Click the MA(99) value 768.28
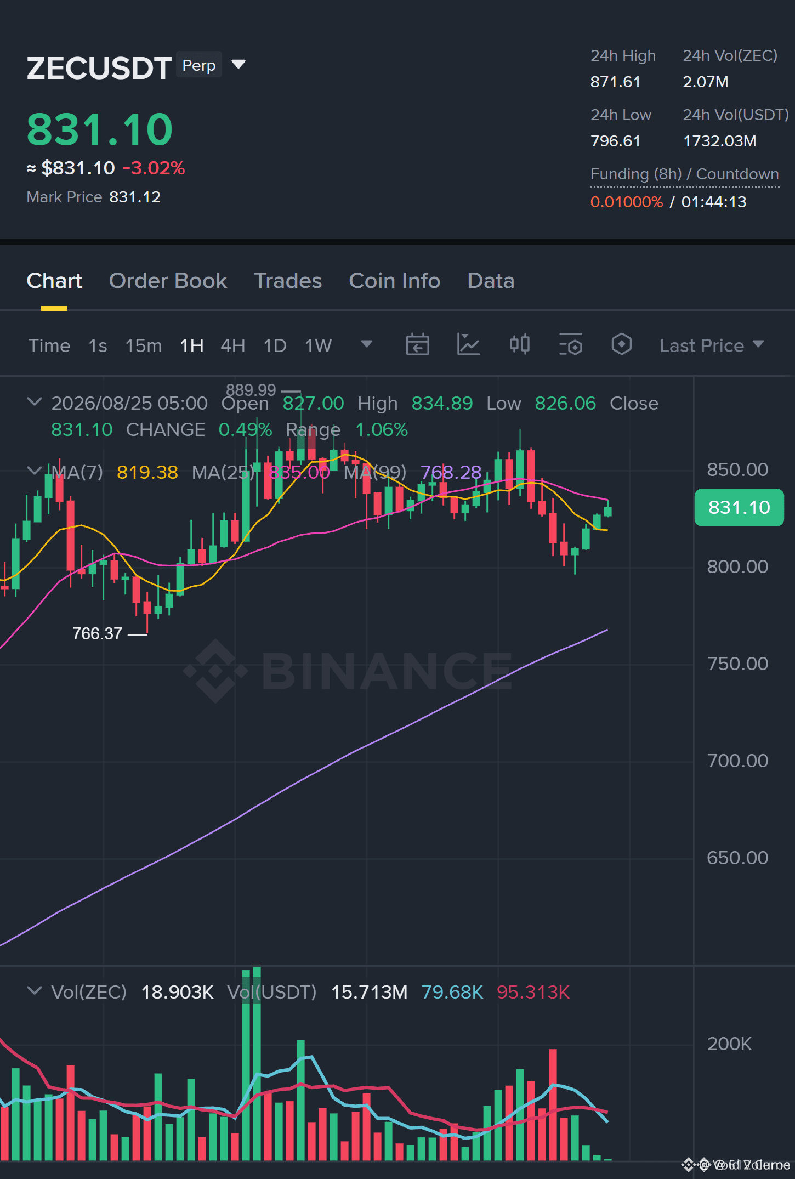This screenshot has width=795, height=1179. 451,472
